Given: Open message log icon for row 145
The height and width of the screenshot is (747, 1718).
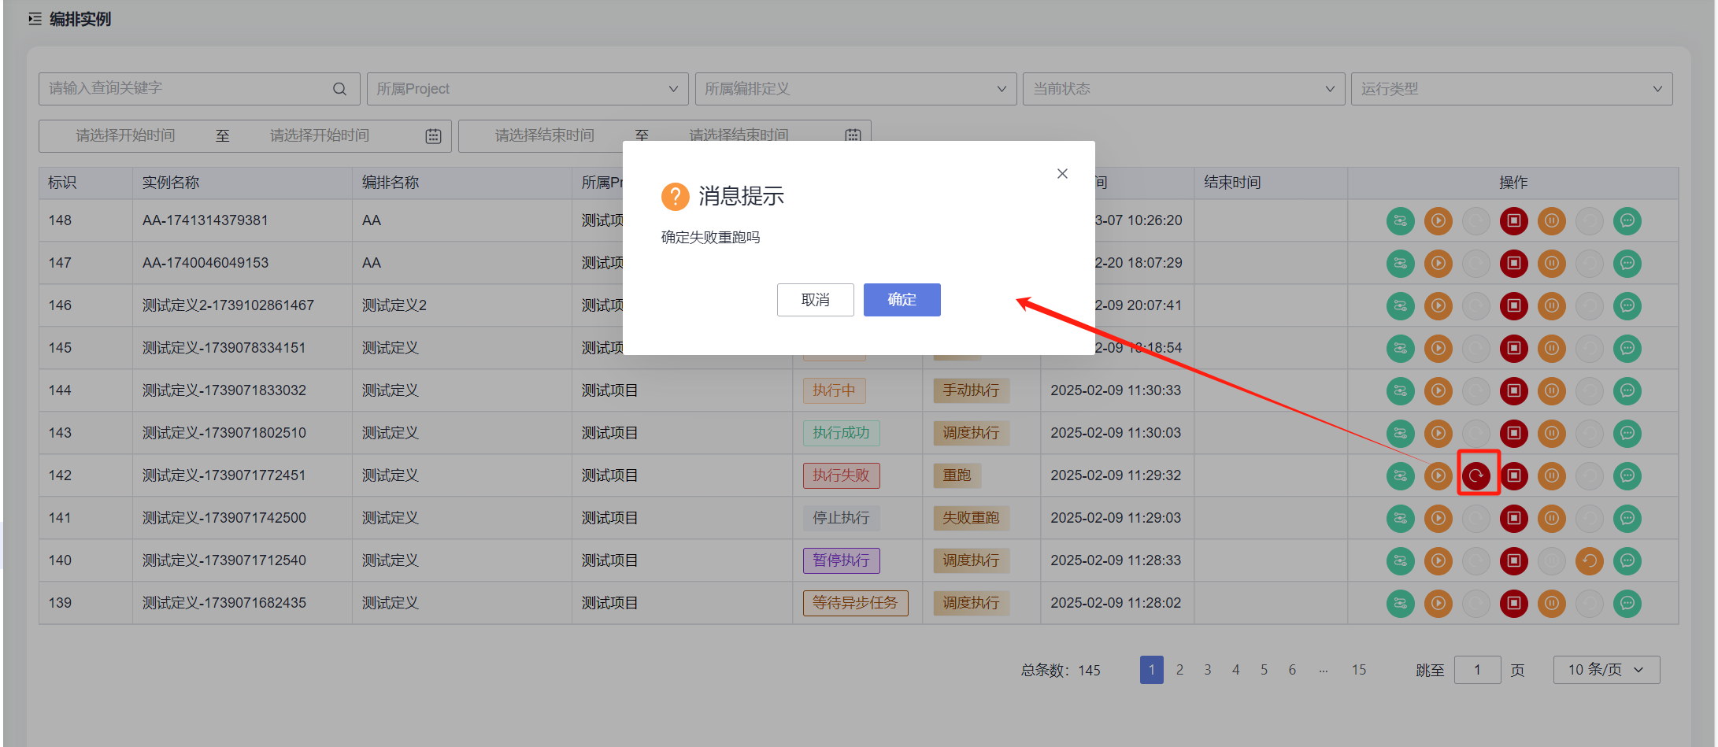Looking at the screenshot, I should [x=1627, y=349].
